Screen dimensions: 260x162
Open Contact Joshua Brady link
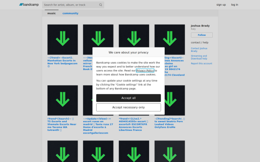pyautogui.click(x=199, y=50)
